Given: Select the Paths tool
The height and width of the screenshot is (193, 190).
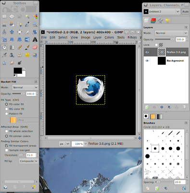Looking at the screenshot, I should point(20,24).
